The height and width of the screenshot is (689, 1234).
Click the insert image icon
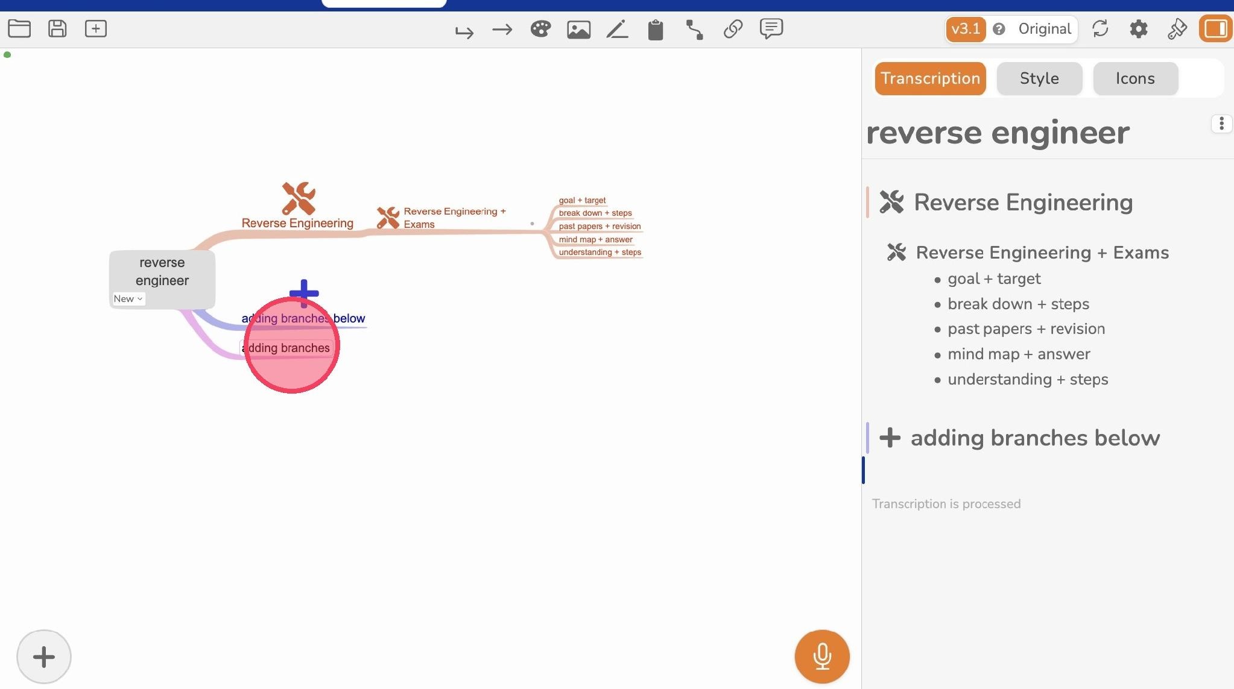[578, 30]
